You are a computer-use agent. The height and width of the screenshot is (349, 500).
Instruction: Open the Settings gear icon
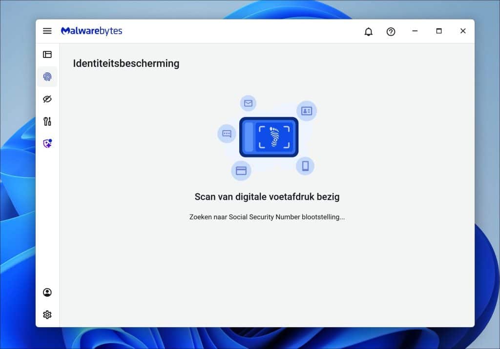[47, 314]
